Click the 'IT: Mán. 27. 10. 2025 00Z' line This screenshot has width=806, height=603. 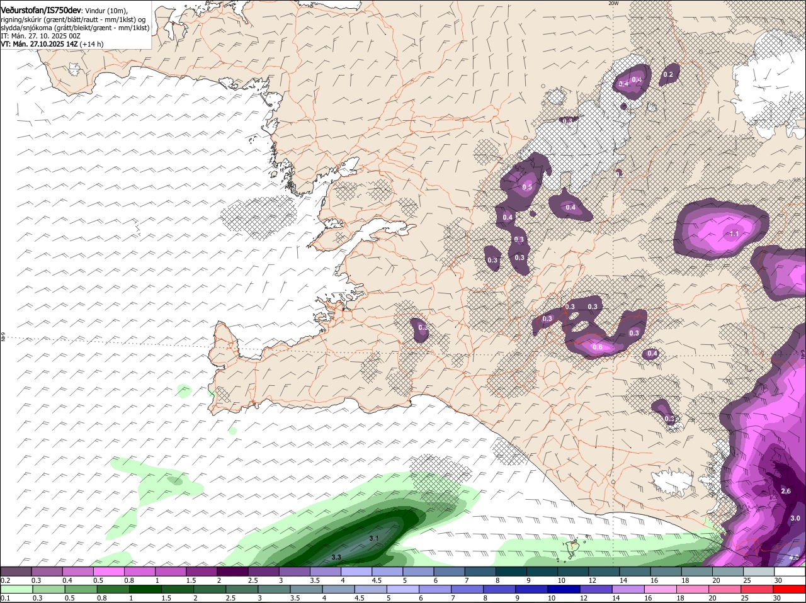pyautogui.click(x=40, y=36)
